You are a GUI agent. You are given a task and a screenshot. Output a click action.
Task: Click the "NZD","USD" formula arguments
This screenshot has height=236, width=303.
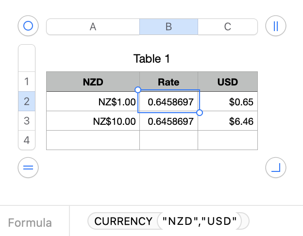pyautogui.click(x=200, y=221)
